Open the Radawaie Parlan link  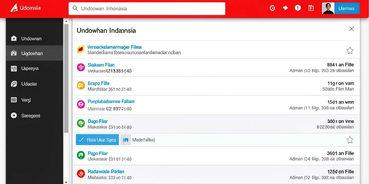(x=106, y=171)
